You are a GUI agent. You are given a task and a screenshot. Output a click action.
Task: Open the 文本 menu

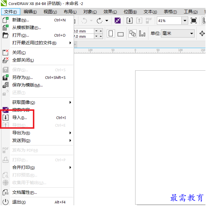[150, 12]
